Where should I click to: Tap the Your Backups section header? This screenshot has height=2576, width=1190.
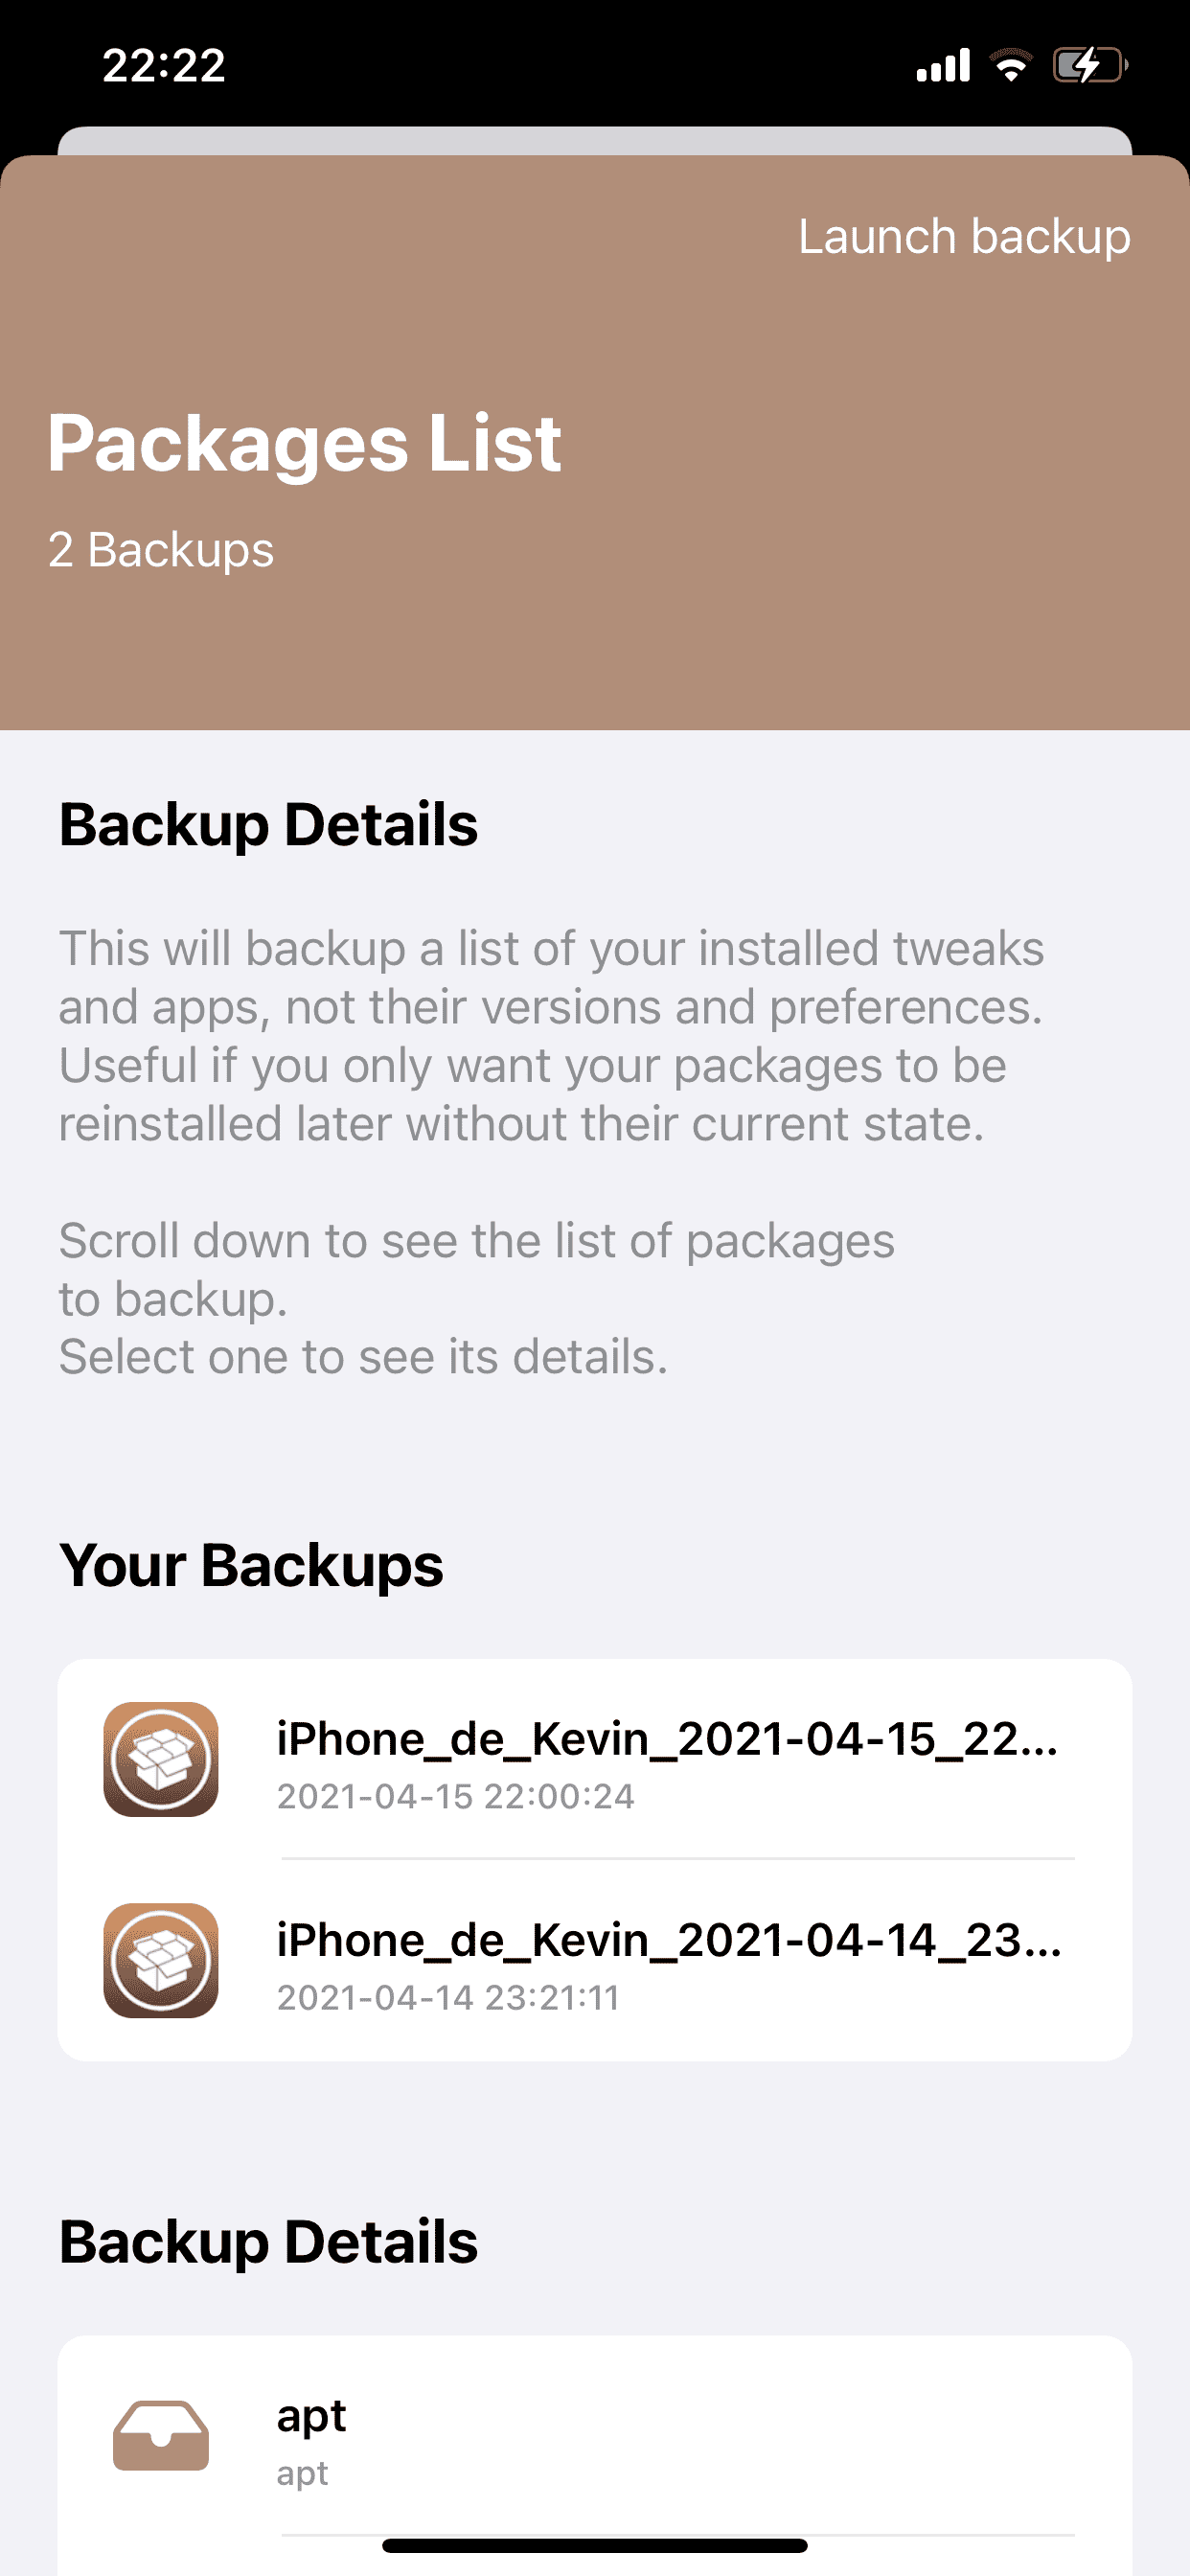point(251,1565)
